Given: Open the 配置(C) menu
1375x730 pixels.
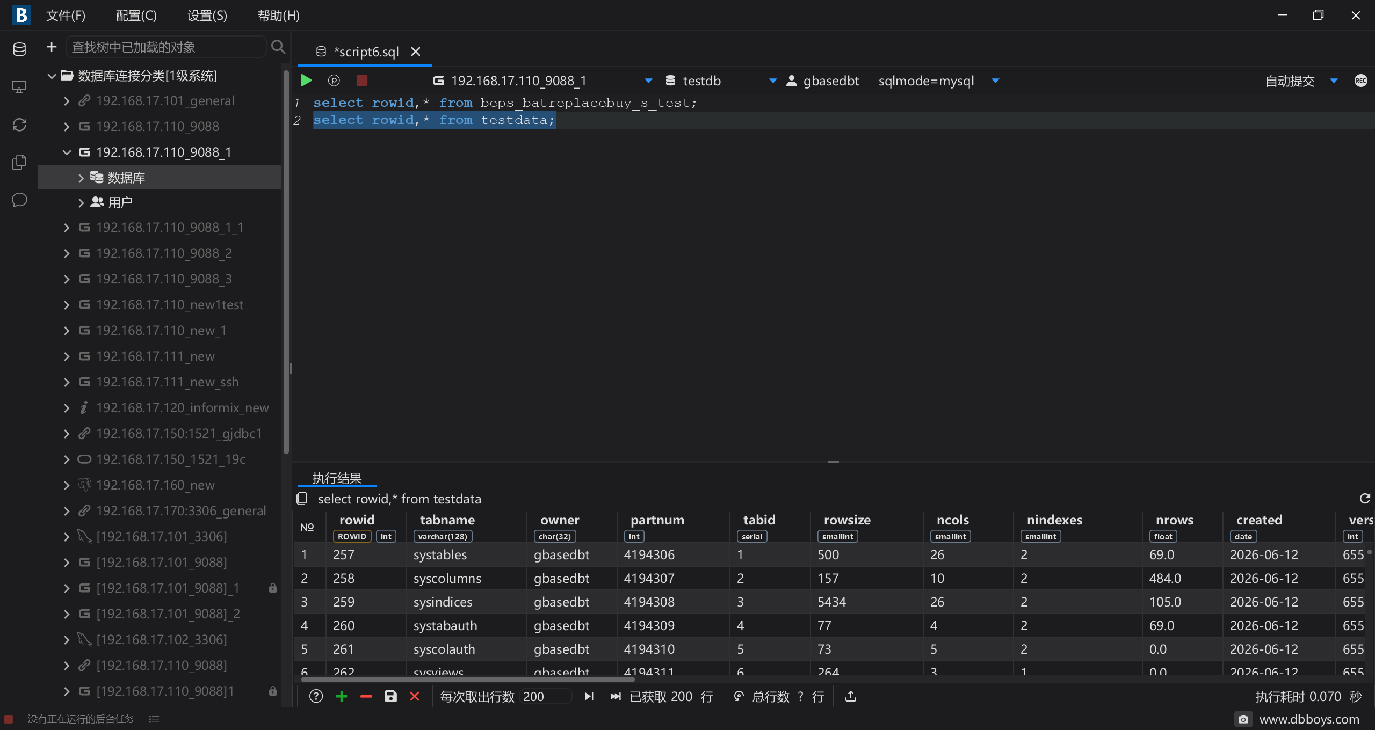Looking at the screenshot, I should pos(136,16).
